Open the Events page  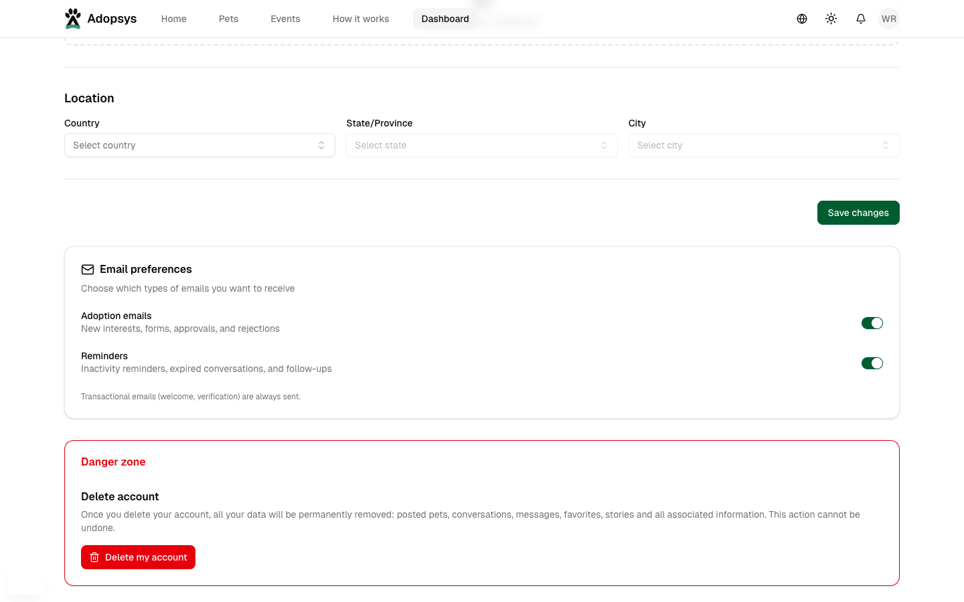[285, 19]
